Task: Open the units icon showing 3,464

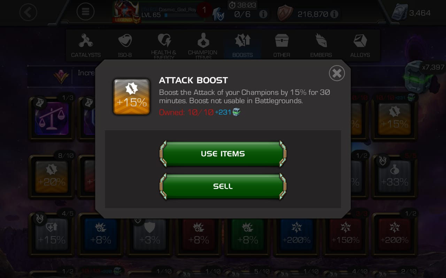Action: pyautogui.click(x=399, y=13)
